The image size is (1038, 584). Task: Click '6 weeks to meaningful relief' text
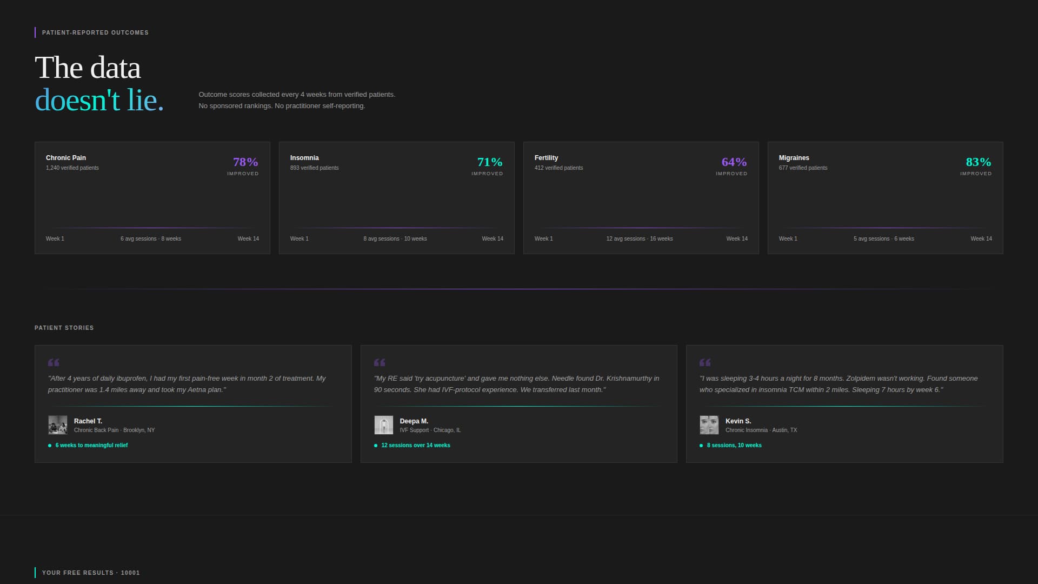tap(91, 446)
